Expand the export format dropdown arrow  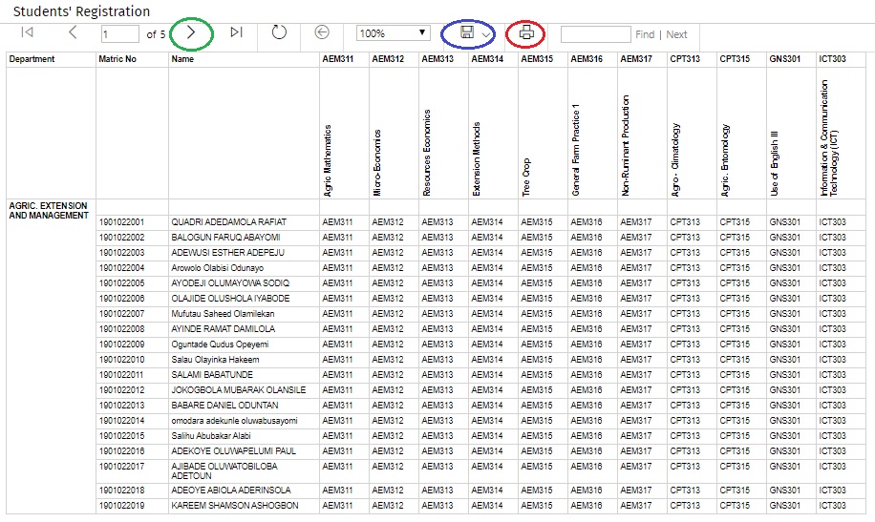[486, 34]
